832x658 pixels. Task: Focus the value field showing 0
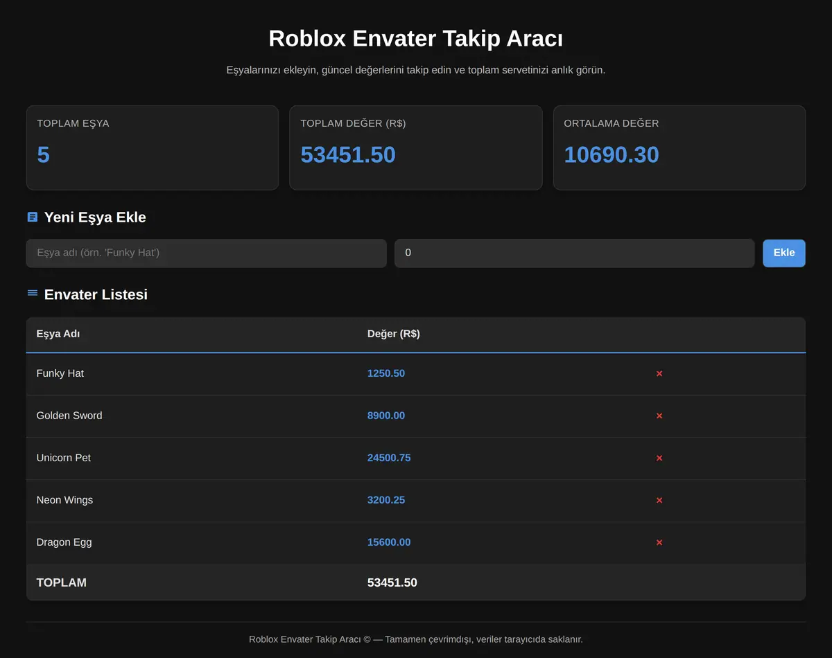tap(574, 253)
